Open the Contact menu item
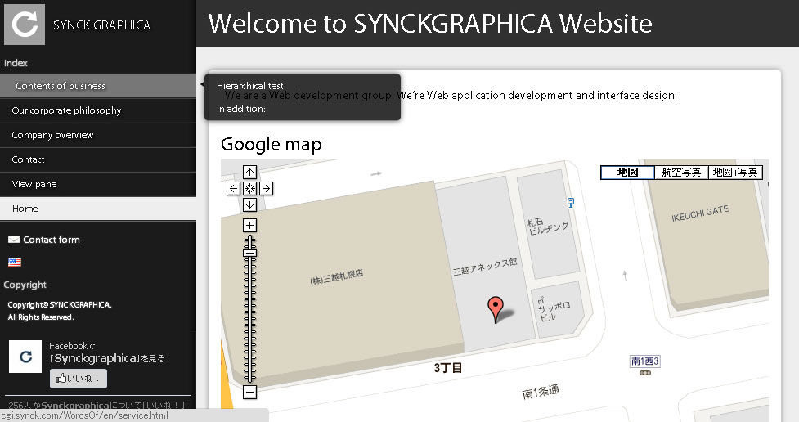 (x=98, y=159)
